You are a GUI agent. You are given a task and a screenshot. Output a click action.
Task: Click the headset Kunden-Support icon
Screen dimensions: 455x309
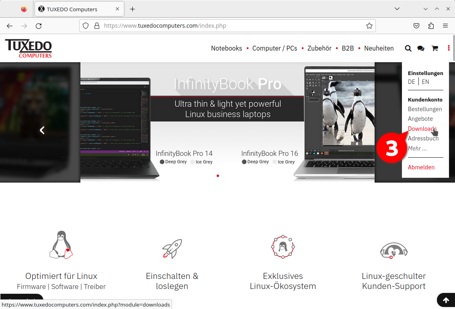(394, 250)
